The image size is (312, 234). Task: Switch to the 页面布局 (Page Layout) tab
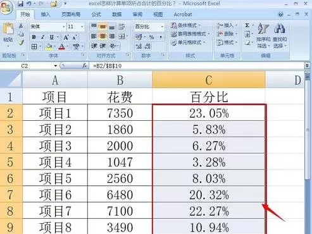click(71, 15)
